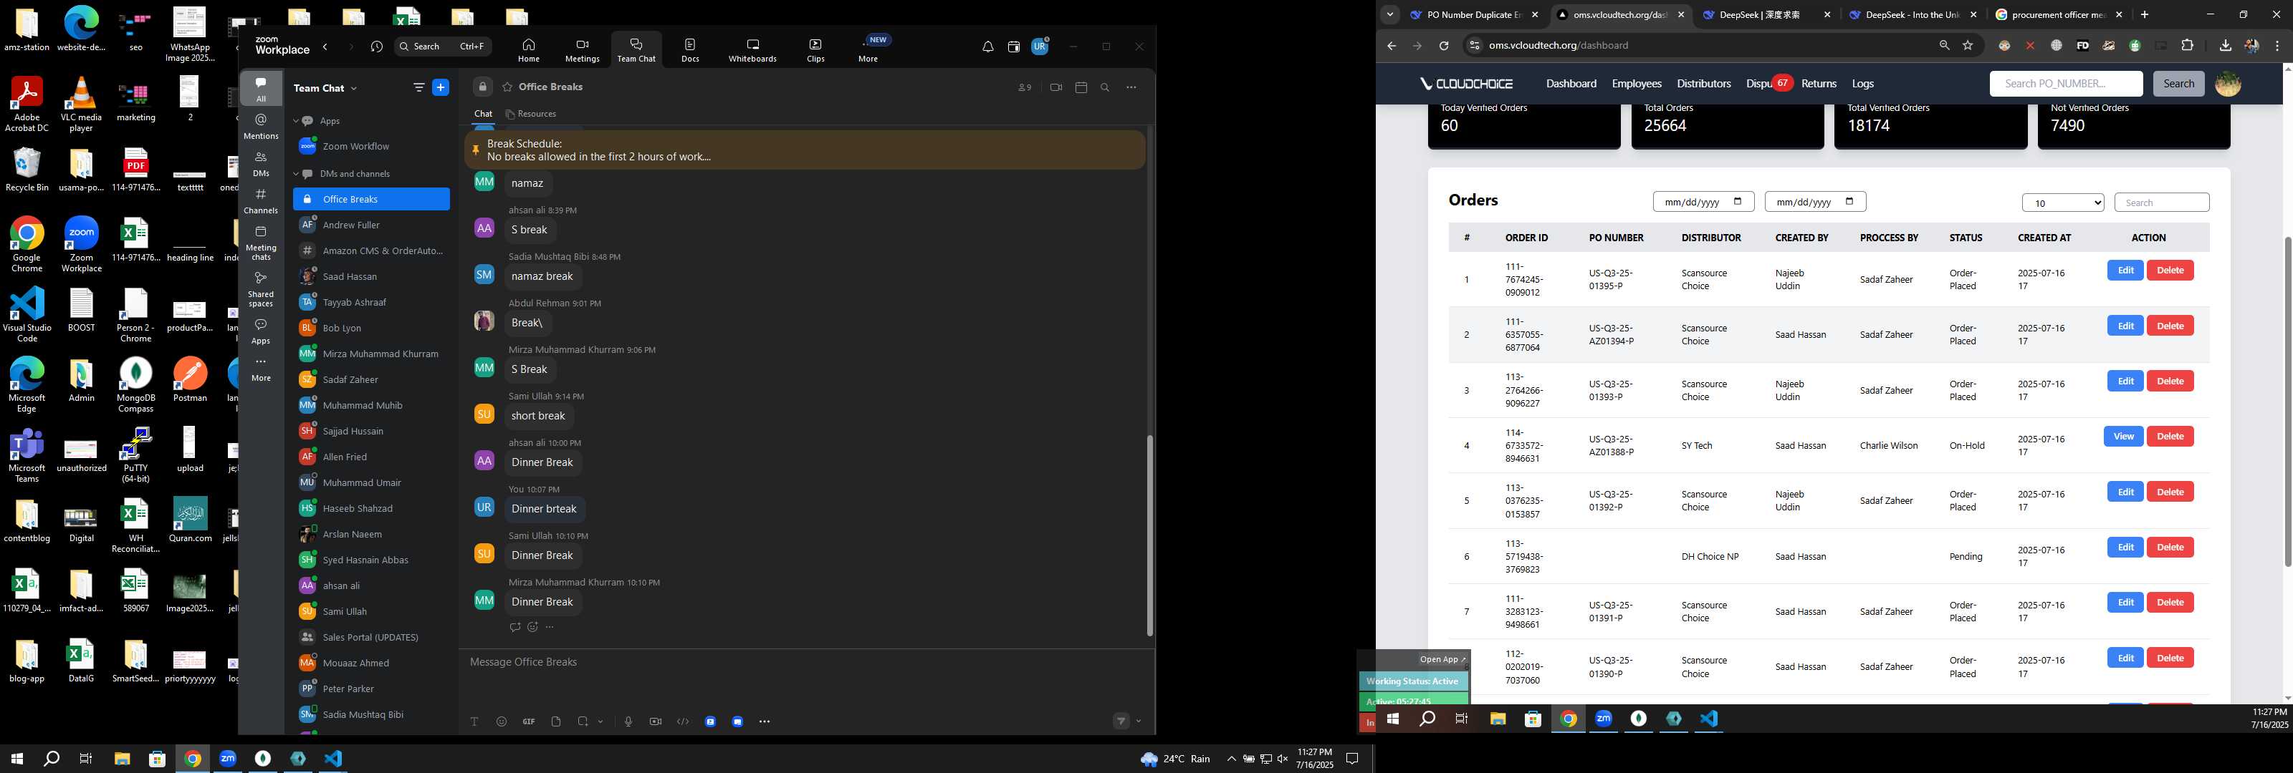The width and height of the screenshot is (2293, 773).
Task: Open emoji picker in message toolbar
Action: [501, 721]
